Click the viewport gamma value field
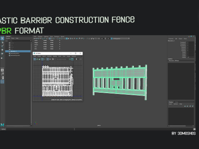The height and width of the screenshot is (149, 199). [x=108, y=38]
